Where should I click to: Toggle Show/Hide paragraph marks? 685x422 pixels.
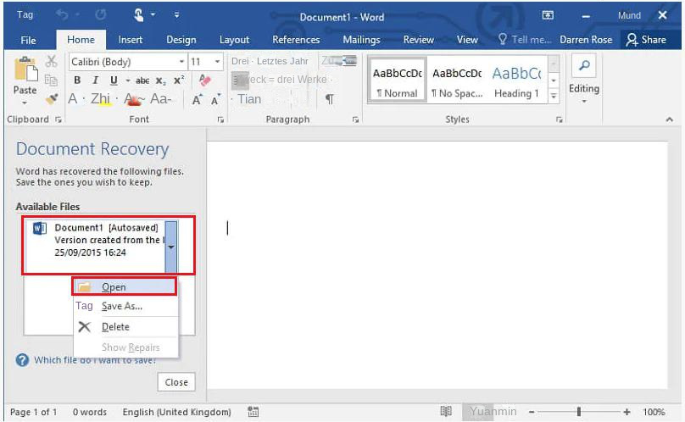pos(330,99)
